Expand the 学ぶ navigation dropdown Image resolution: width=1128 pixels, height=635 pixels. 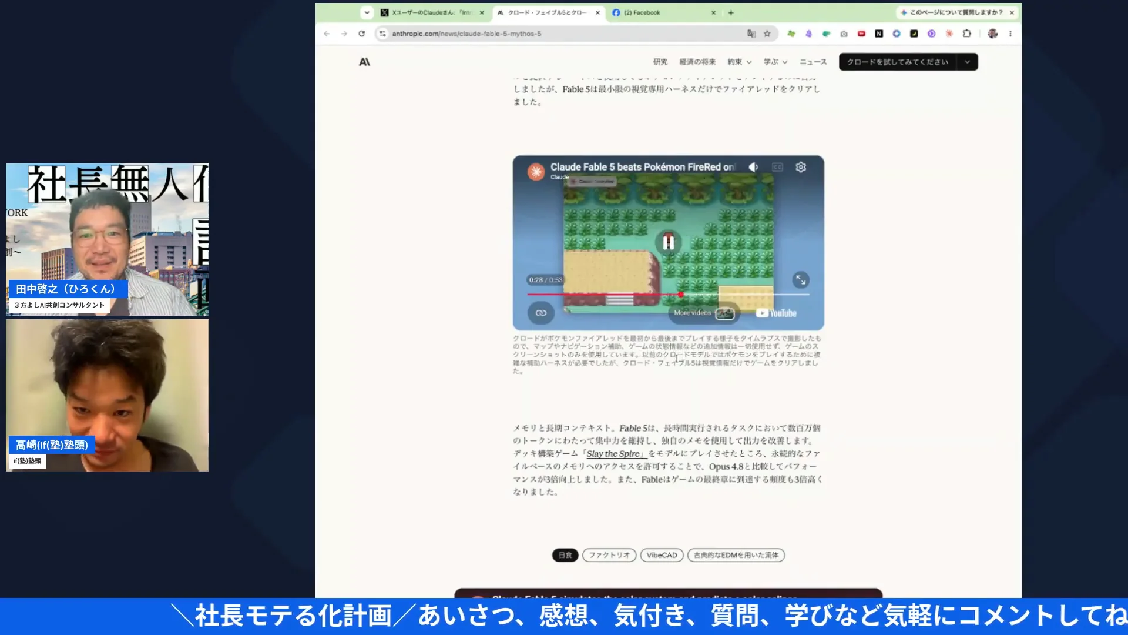[775, 62]
